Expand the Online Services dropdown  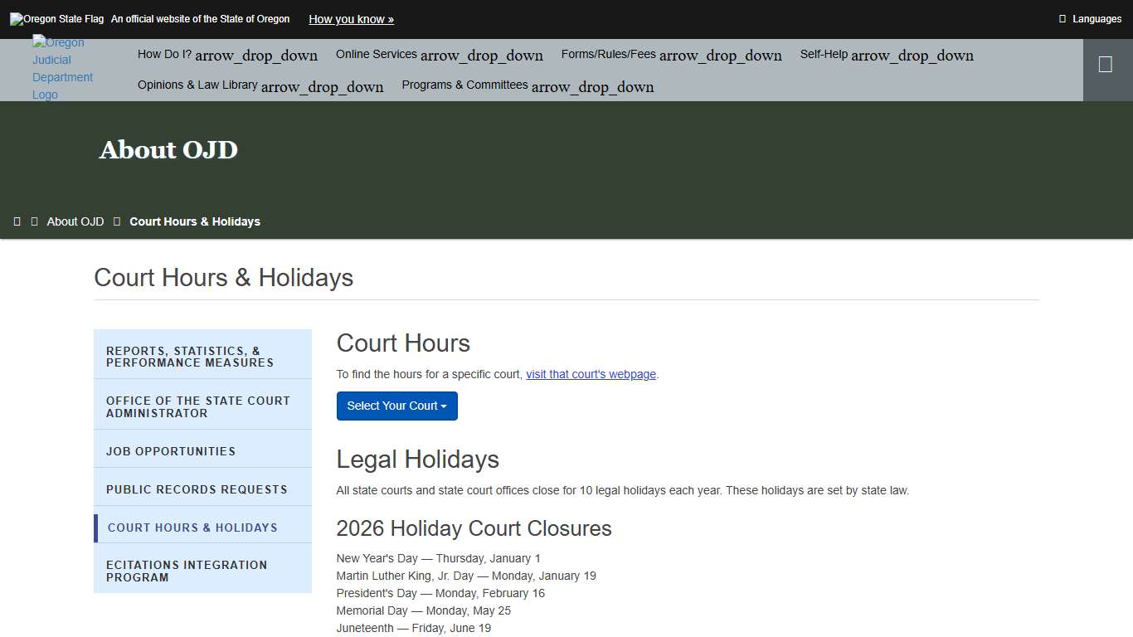pos(439,55)
